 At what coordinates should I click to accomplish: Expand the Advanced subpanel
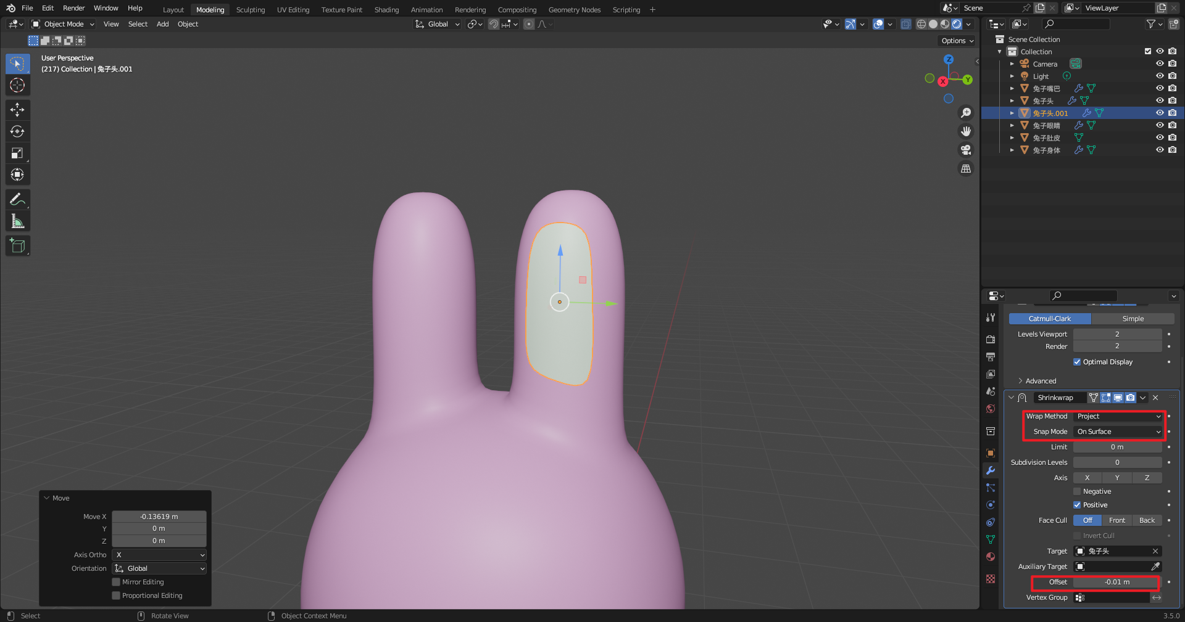coord(1037,381)
